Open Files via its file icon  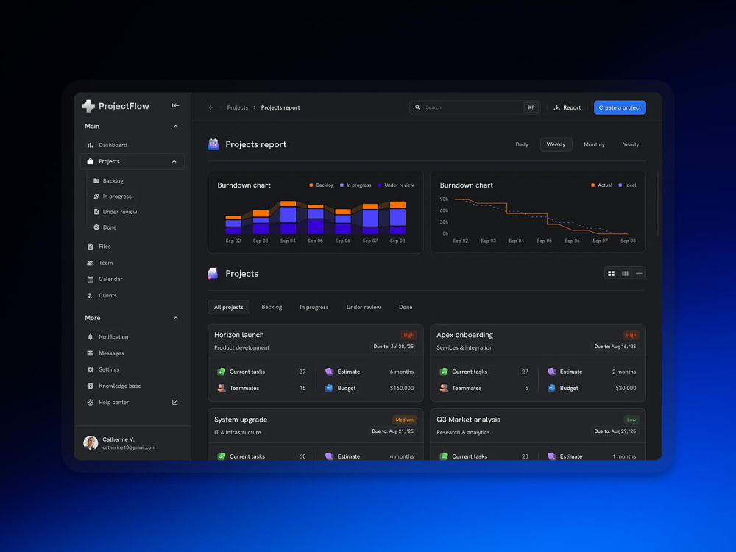[90, 247]
